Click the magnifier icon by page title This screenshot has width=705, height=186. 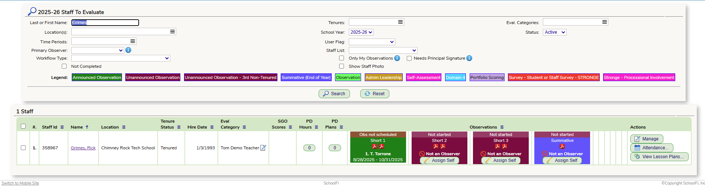(x=32, y=11)
